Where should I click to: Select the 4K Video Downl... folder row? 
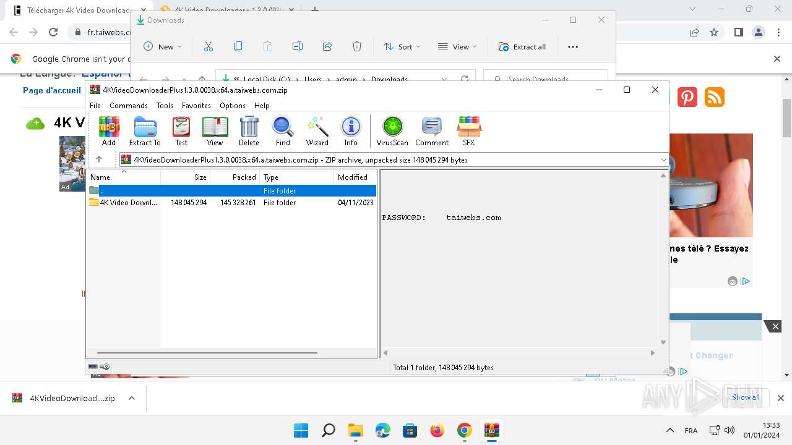pyautogui.click(x=231, y=203)
